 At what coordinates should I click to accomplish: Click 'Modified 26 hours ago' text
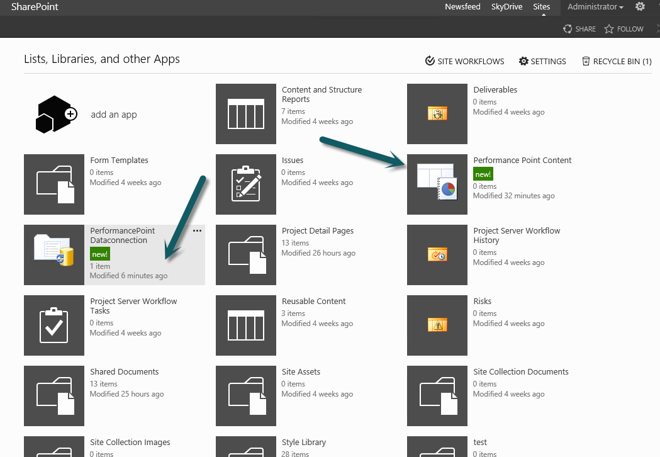coord(318,252)
